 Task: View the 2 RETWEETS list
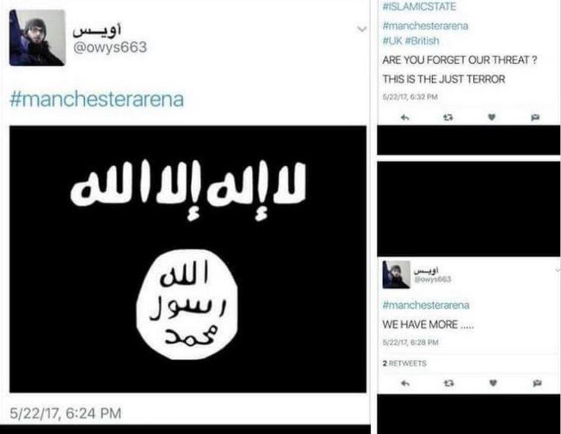[x=404, y=363]
